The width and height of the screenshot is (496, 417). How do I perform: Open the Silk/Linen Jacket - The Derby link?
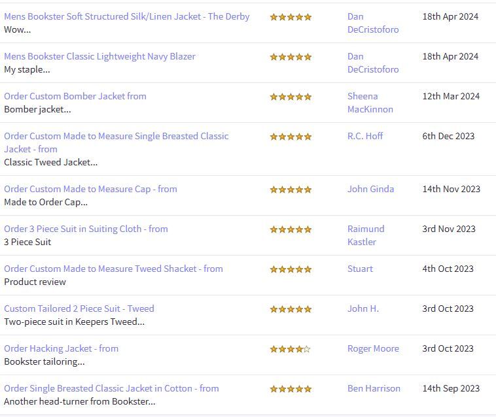[x=126, y=16]
